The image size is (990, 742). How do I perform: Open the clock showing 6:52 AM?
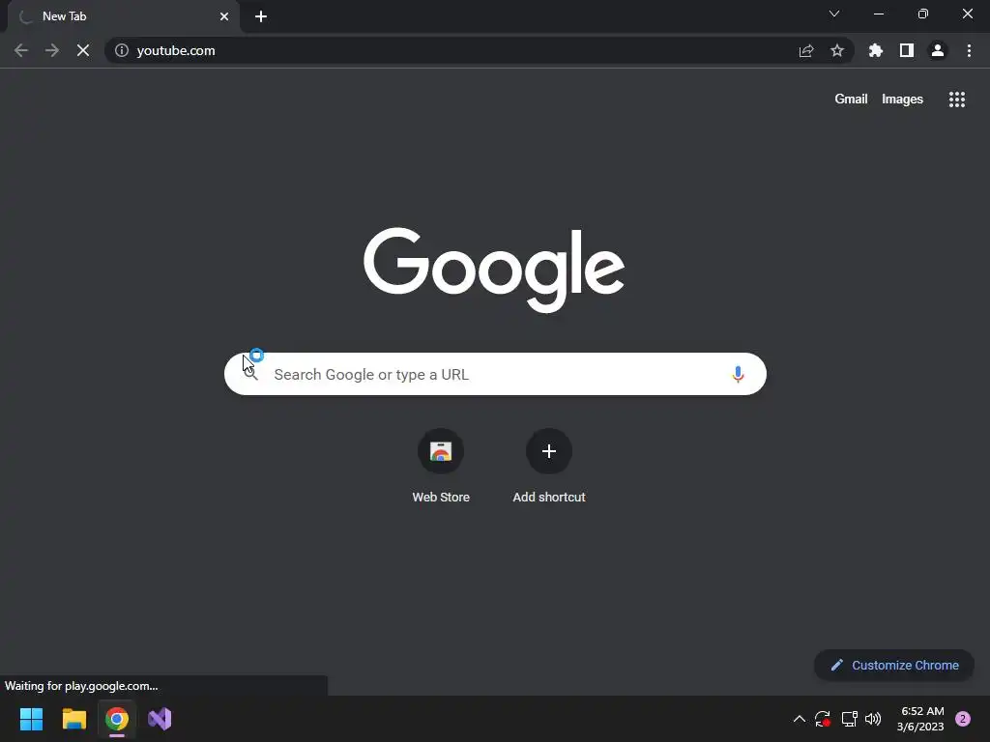point(920,719)
